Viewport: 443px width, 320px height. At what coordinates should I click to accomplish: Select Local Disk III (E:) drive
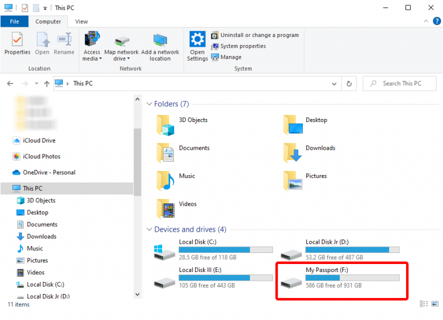(x=213, y=278)
